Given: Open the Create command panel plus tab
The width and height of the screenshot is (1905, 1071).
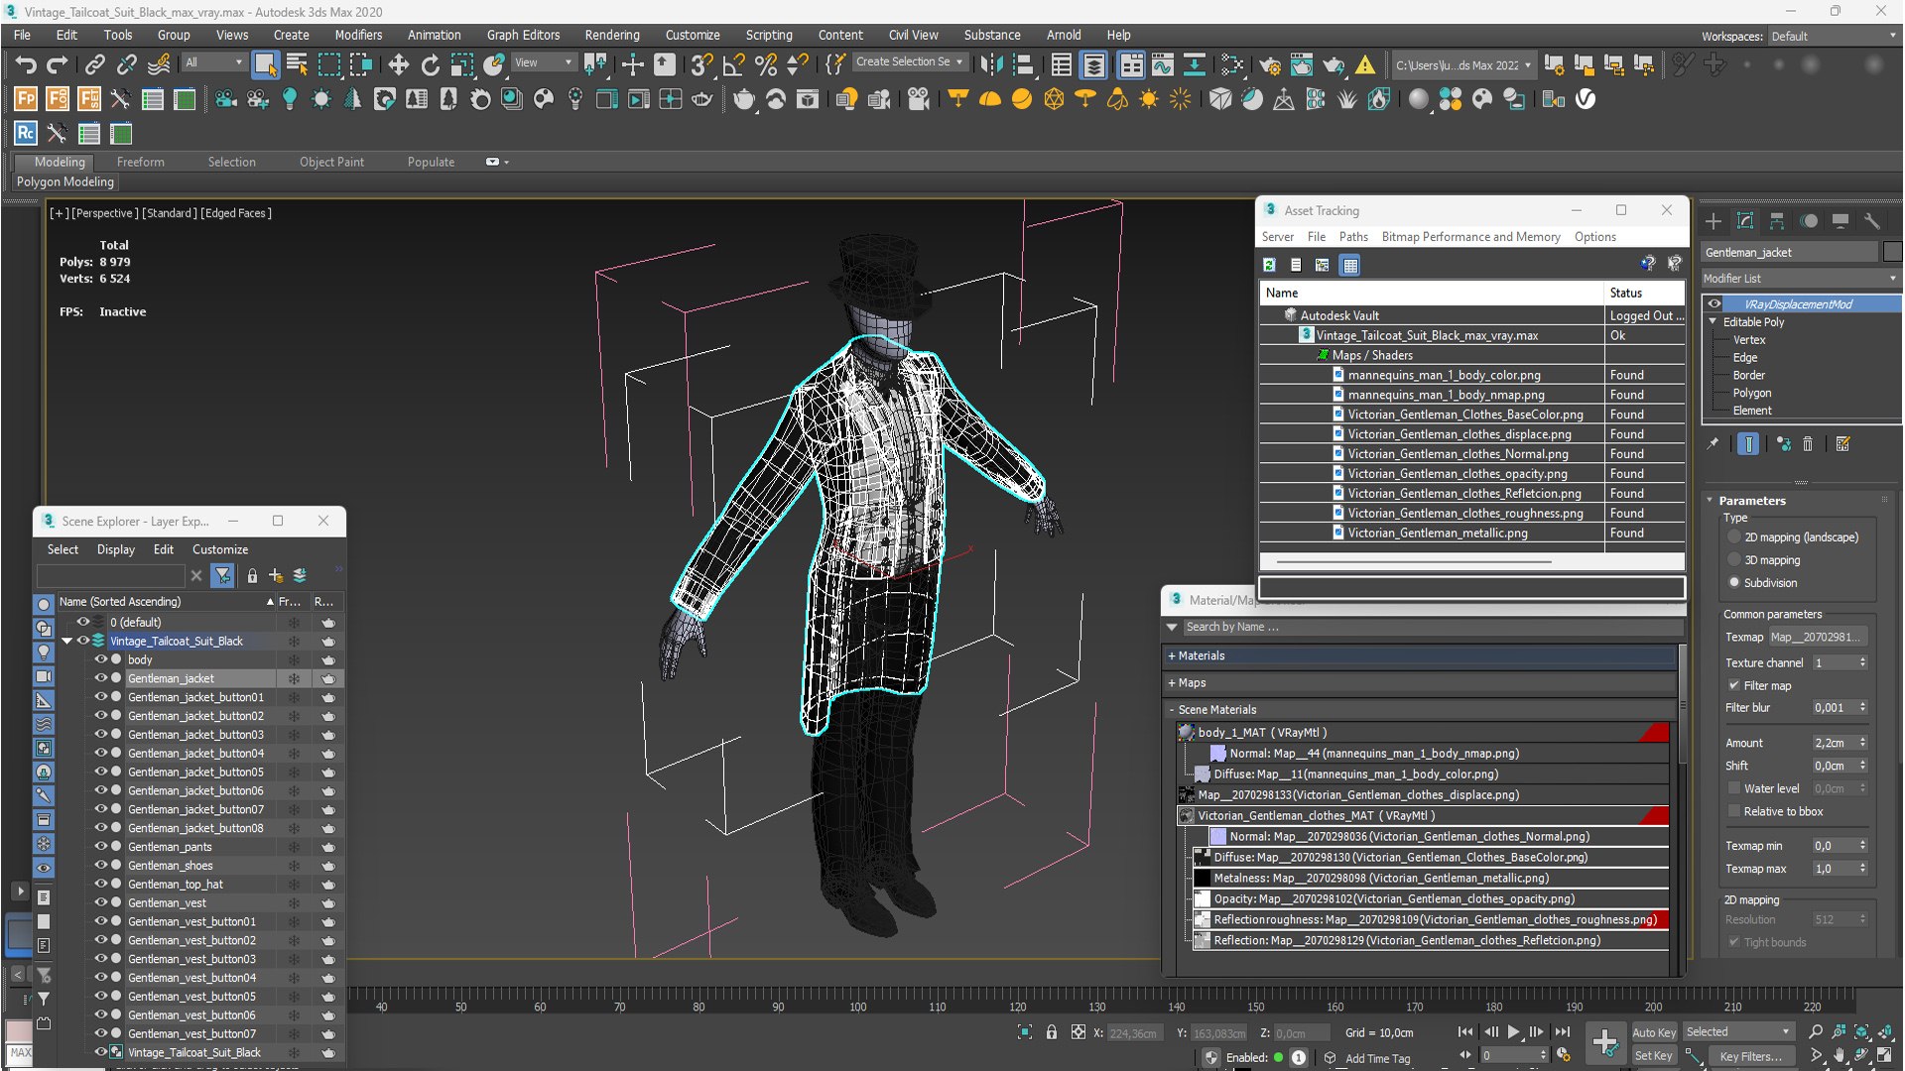Looking at the screenshot, I should tap(1714, 221).
